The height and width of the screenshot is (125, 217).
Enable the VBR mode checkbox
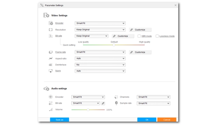tap(139, 36)
